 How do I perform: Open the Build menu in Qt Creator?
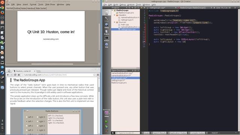click(116, 4)
